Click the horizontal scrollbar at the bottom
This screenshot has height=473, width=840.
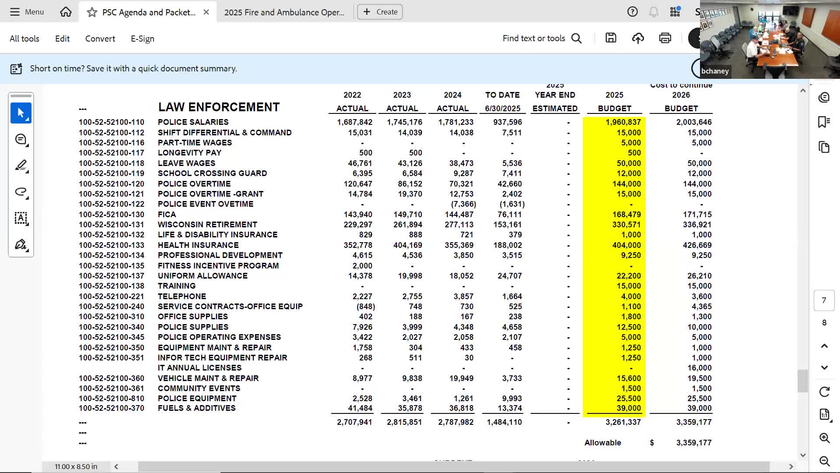click(x=437, y=466)
